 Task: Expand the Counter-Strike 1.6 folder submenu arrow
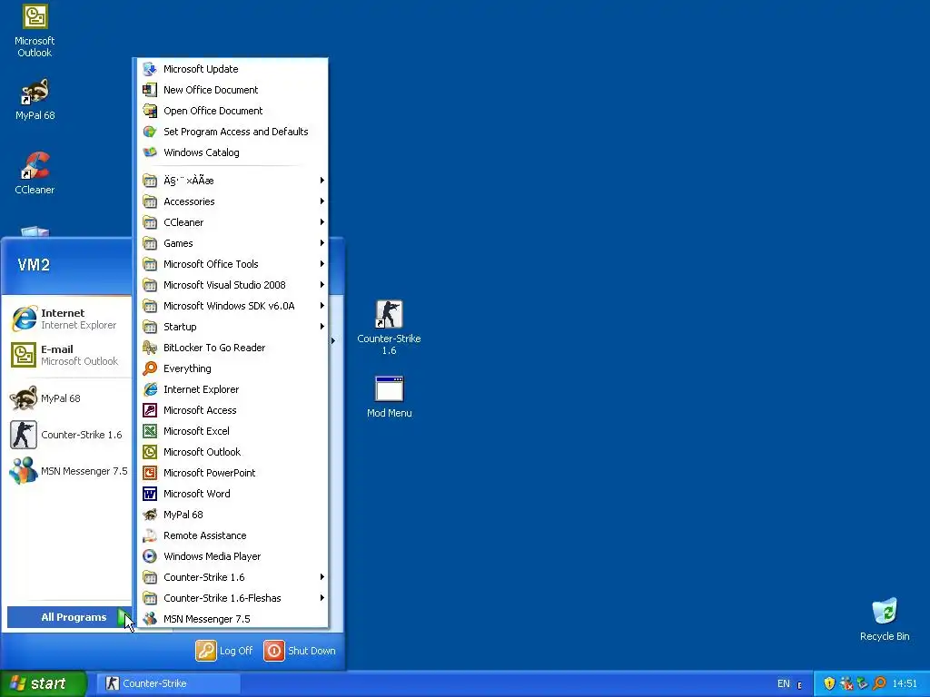coord(322,577)
